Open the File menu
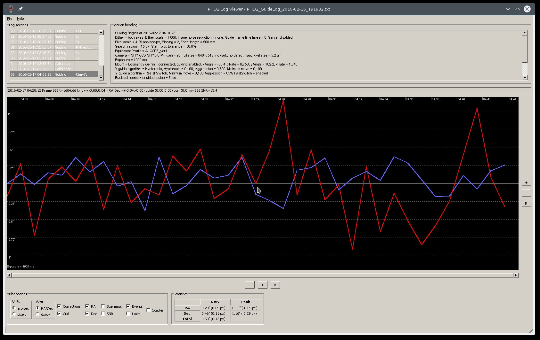Image resolution: width=540 pixels, height=340 pixels. click(10, 19)
